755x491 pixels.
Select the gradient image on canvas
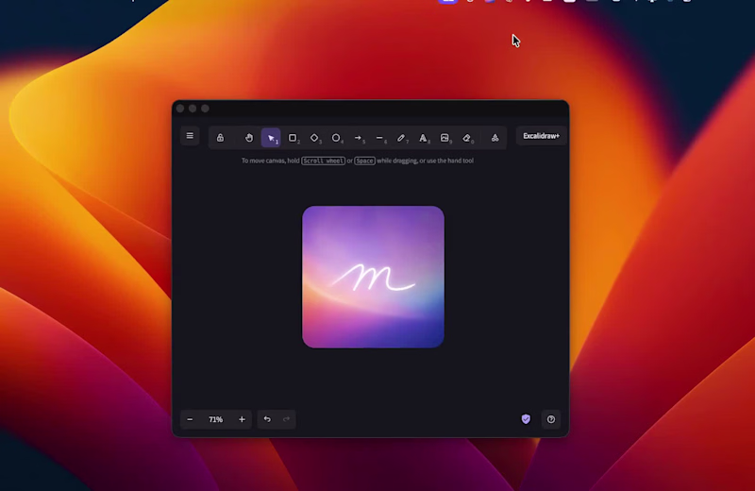click(x=373, y=277)
